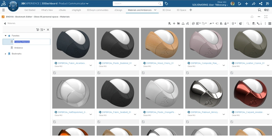The width and height of the screenshot is (272, 137).
Task: Open the DSPBR24x_Leather_Coarse_01 link
Action: [x=250, y=63]
